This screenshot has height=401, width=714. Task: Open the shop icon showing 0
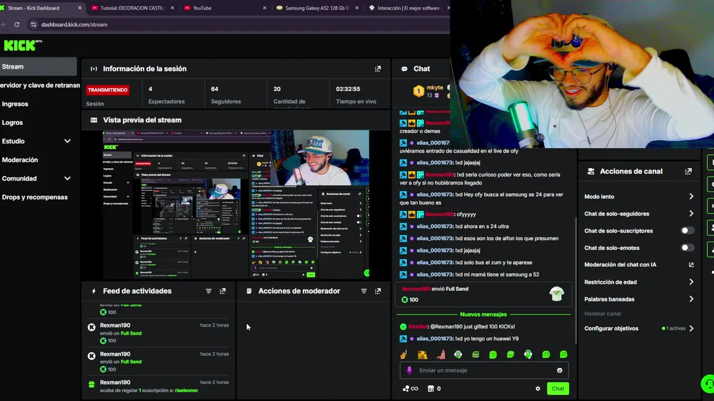pos(434,389)
